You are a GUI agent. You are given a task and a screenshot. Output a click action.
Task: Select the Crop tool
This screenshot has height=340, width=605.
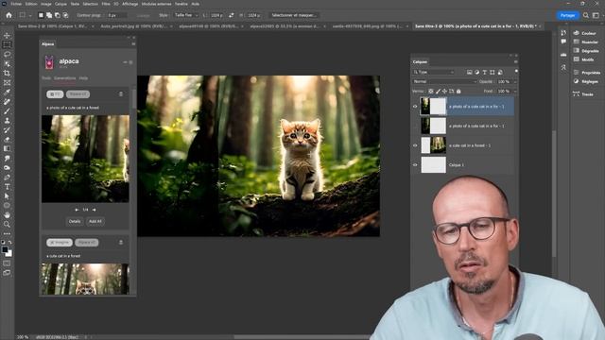coord(7,74)
